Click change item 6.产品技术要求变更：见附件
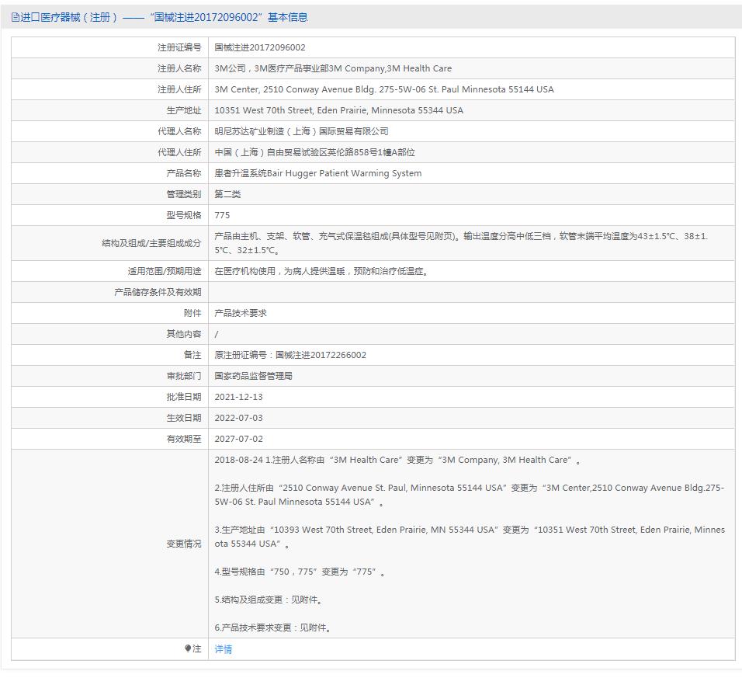 pyautogui.click(x=273, y=628)
